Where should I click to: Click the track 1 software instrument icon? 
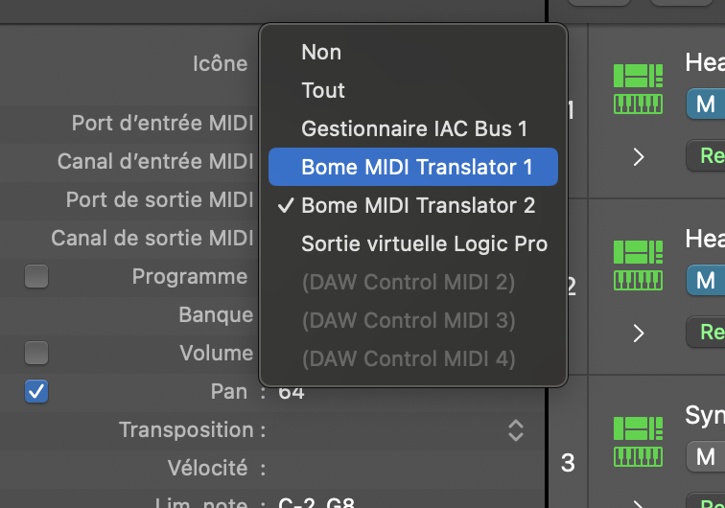pos(638,89)
